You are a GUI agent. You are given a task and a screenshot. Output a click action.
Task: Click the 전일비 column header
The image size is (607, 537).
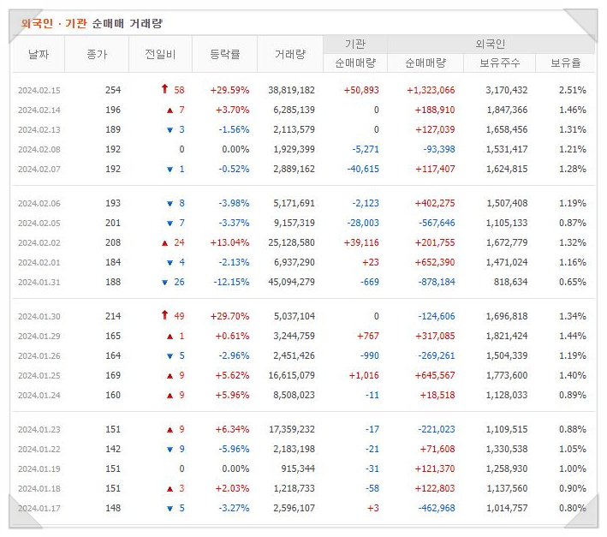(x=160, y=54)
